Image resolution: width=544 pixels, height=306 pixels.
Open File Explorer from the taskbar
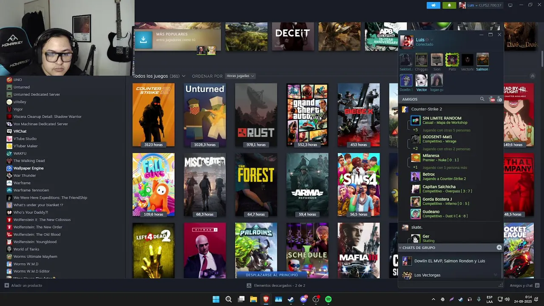click(254, 299)
